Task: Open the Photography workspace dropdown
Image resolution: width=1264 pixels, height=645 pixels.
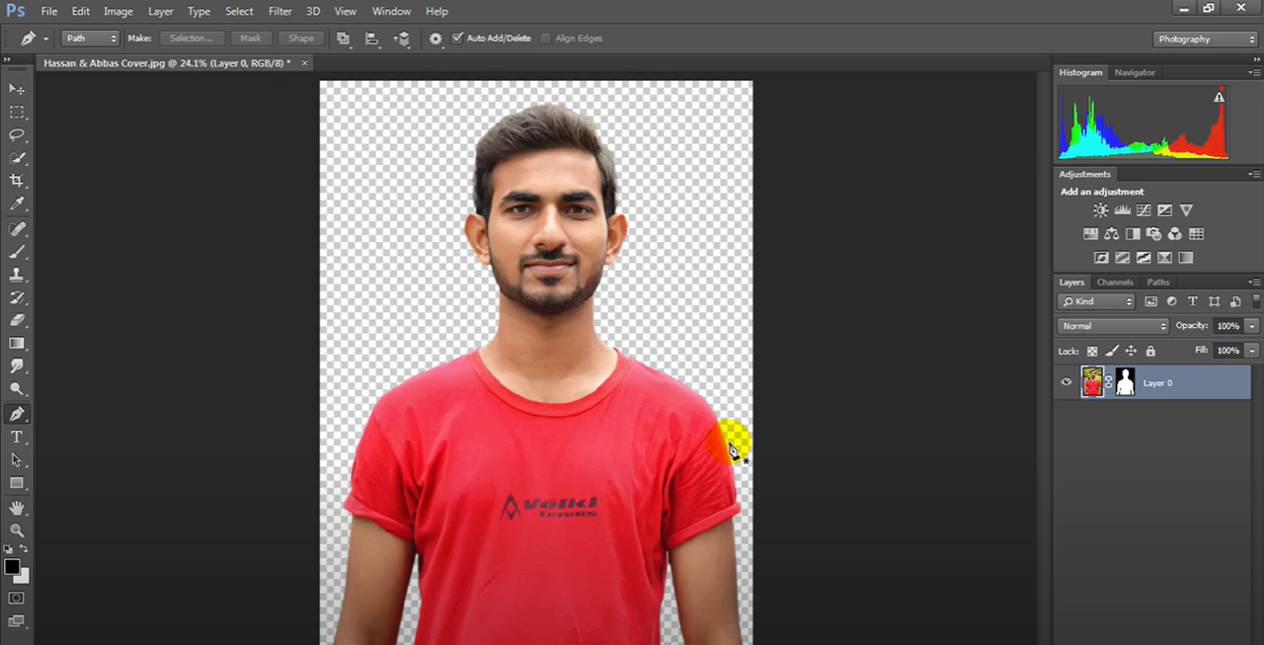Action: [1205, 39]
